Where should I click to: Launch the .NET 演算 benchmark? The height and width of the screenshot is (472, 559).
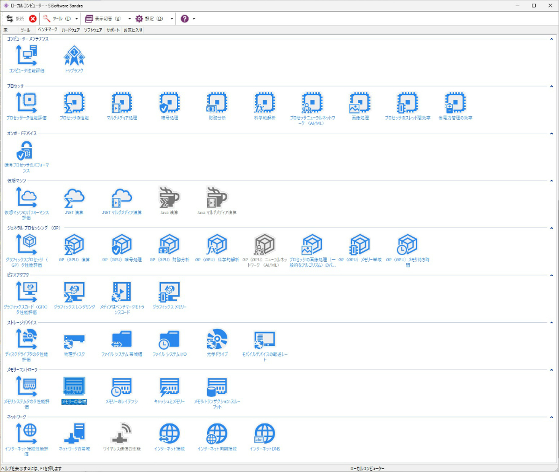coord(74,200)
